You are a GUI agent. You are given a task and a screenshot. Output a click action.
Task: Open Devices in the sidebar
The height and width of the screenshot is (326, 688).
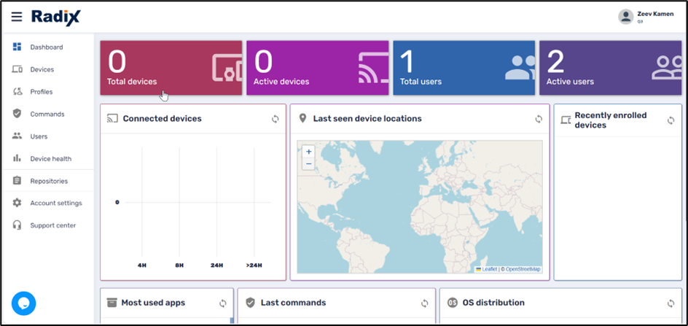[42, 69]
